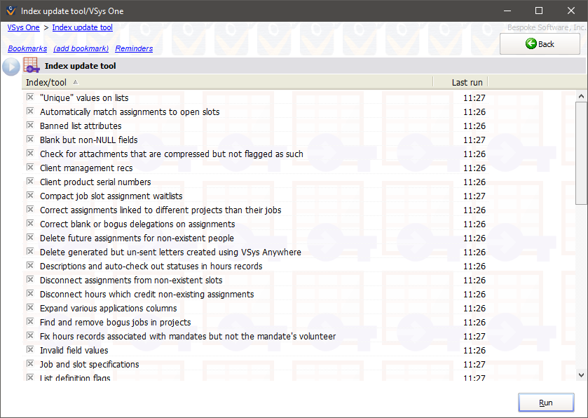Open the Reminders link

[134, 48]
